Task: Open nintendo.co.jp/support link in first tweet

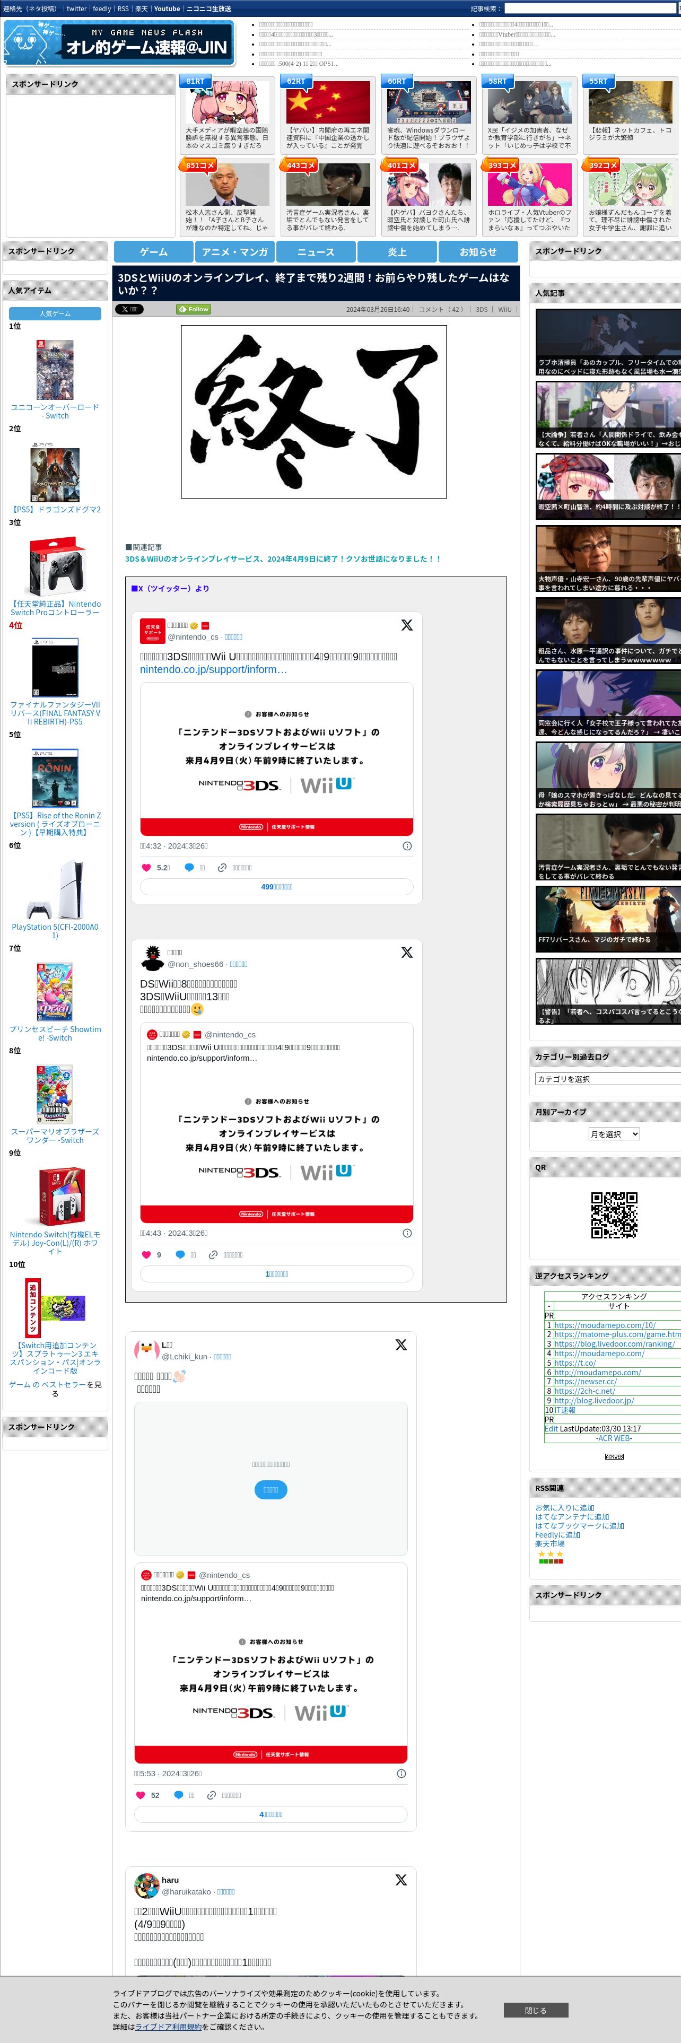Action: click(213, 669)
